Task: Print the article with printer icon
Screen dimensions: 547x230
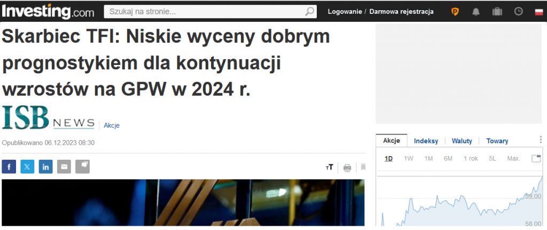Action: click(347, 168)
